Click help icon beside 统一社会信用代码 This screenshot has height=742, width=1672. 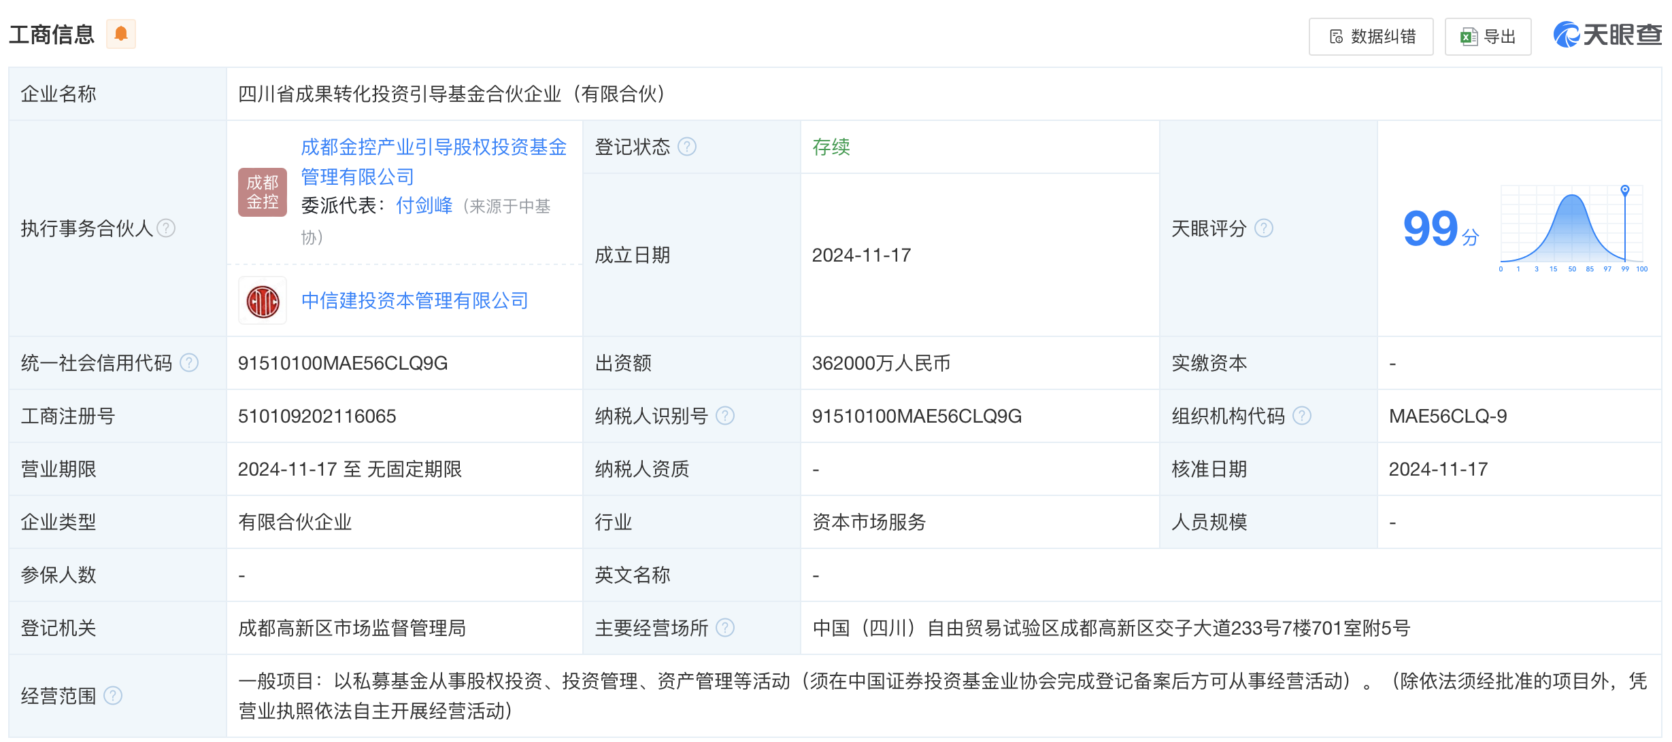click(x=189, y=363)
